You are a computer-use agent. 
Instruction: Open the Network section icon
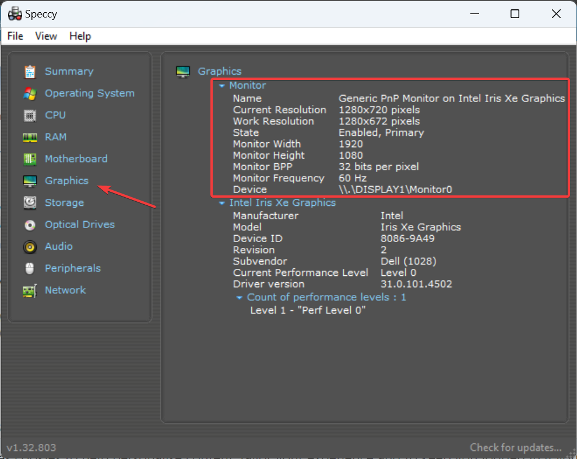point(30,290)
